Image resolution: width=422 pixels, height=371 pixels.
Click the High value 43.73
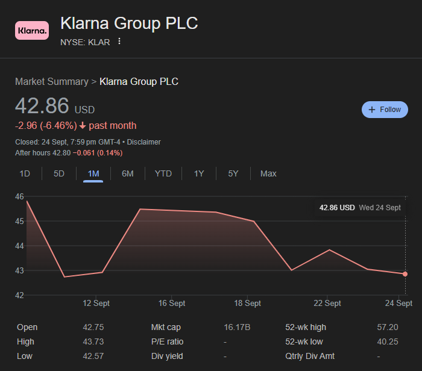[93, 341]
